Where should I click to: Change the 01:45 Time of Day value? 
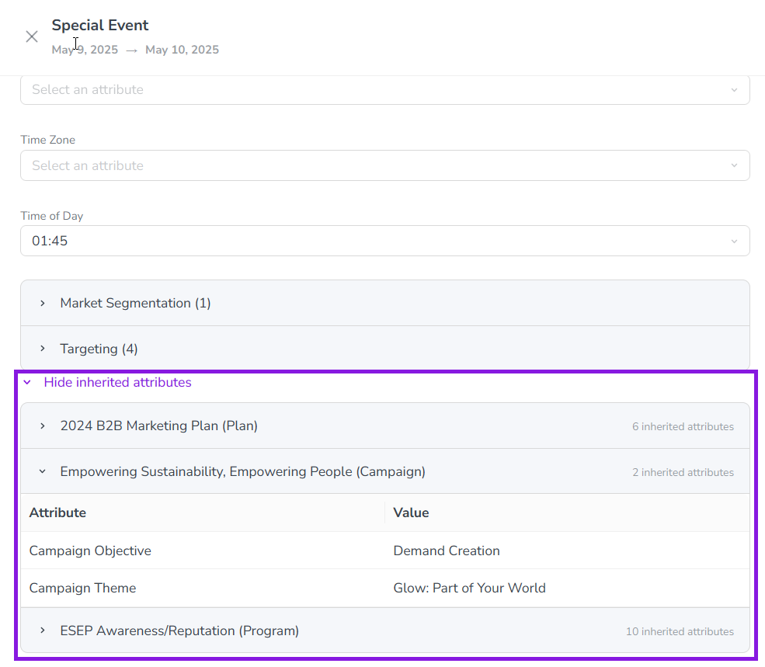click(385, 241)
